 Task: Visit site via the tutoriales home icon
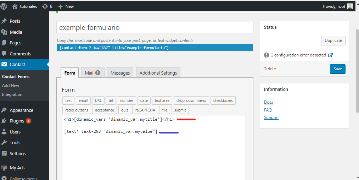[15, 7]
